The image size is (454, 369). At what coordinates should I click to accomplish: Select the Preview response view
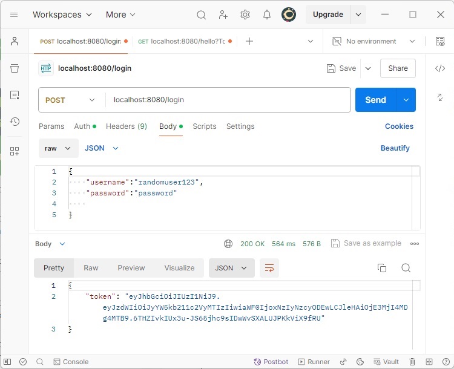[x=131, y=268]
